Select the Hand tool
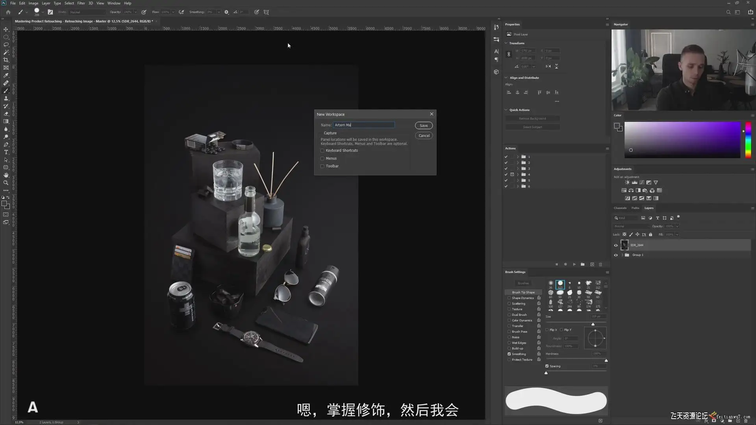756x425 pixels. click(6, 175)
